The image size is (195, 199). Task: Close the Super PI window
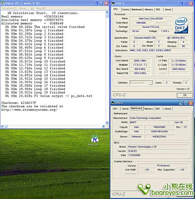(x=106, y=3)
